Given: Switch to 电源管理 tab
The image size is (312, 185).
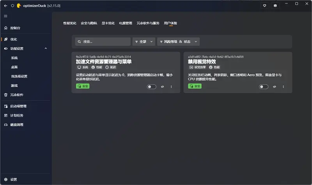Looking at the screenshot, I should click(126, 23).
